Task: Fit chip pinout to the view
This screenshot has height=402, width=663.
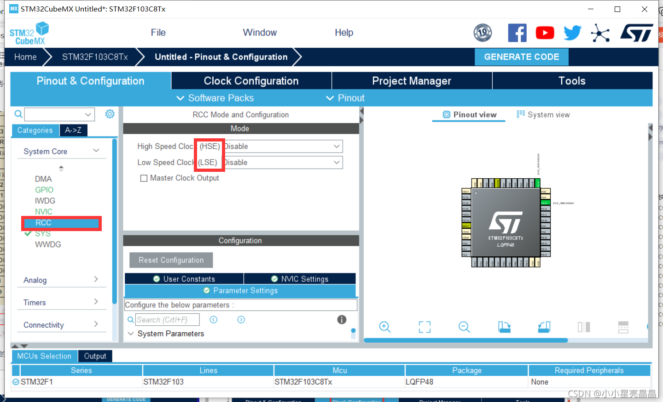Action: point(425,327)
